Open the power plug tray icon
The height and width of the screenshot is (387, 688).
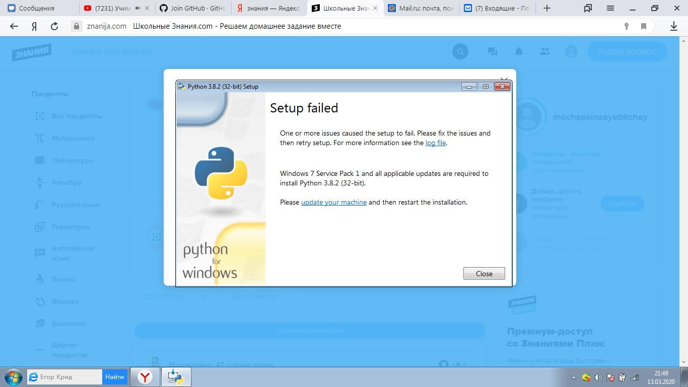pyautogui.click(x=622, y=377)
